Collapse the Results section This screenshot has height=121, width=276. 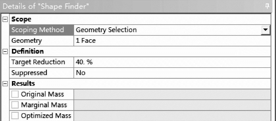coord(5,83)
